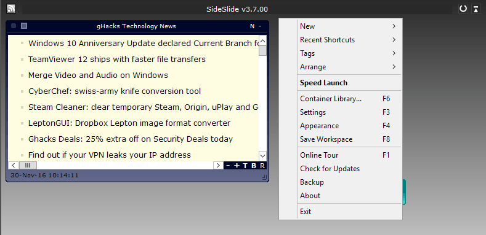Click the minus button in feed bottom toolbar
This screenshot has height=235, width=486.
(x=228, y=166)
